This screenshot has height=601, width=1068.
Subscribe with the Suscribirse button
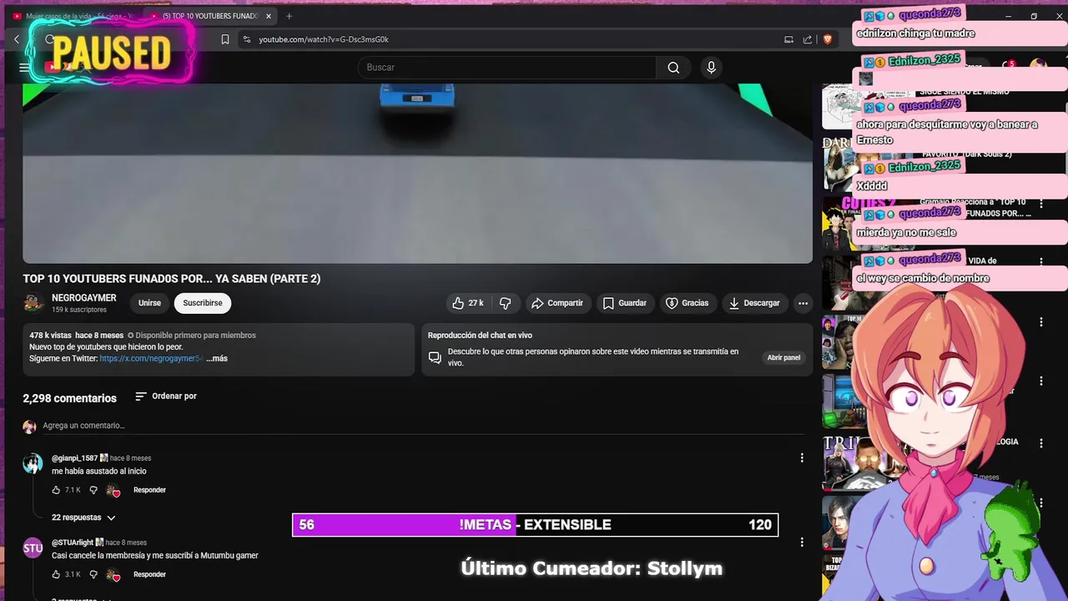pyautogui.click(x=203, y=303)
